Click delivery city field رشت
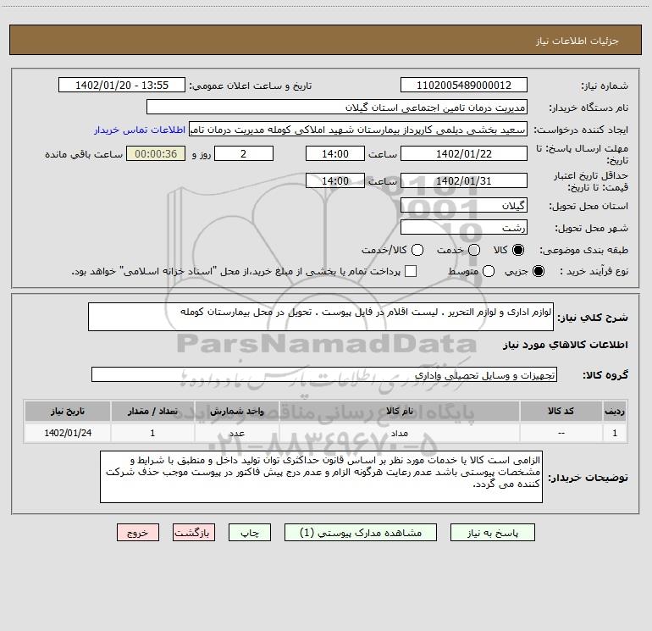Screen dimensions: 652x631 (464, 228)
